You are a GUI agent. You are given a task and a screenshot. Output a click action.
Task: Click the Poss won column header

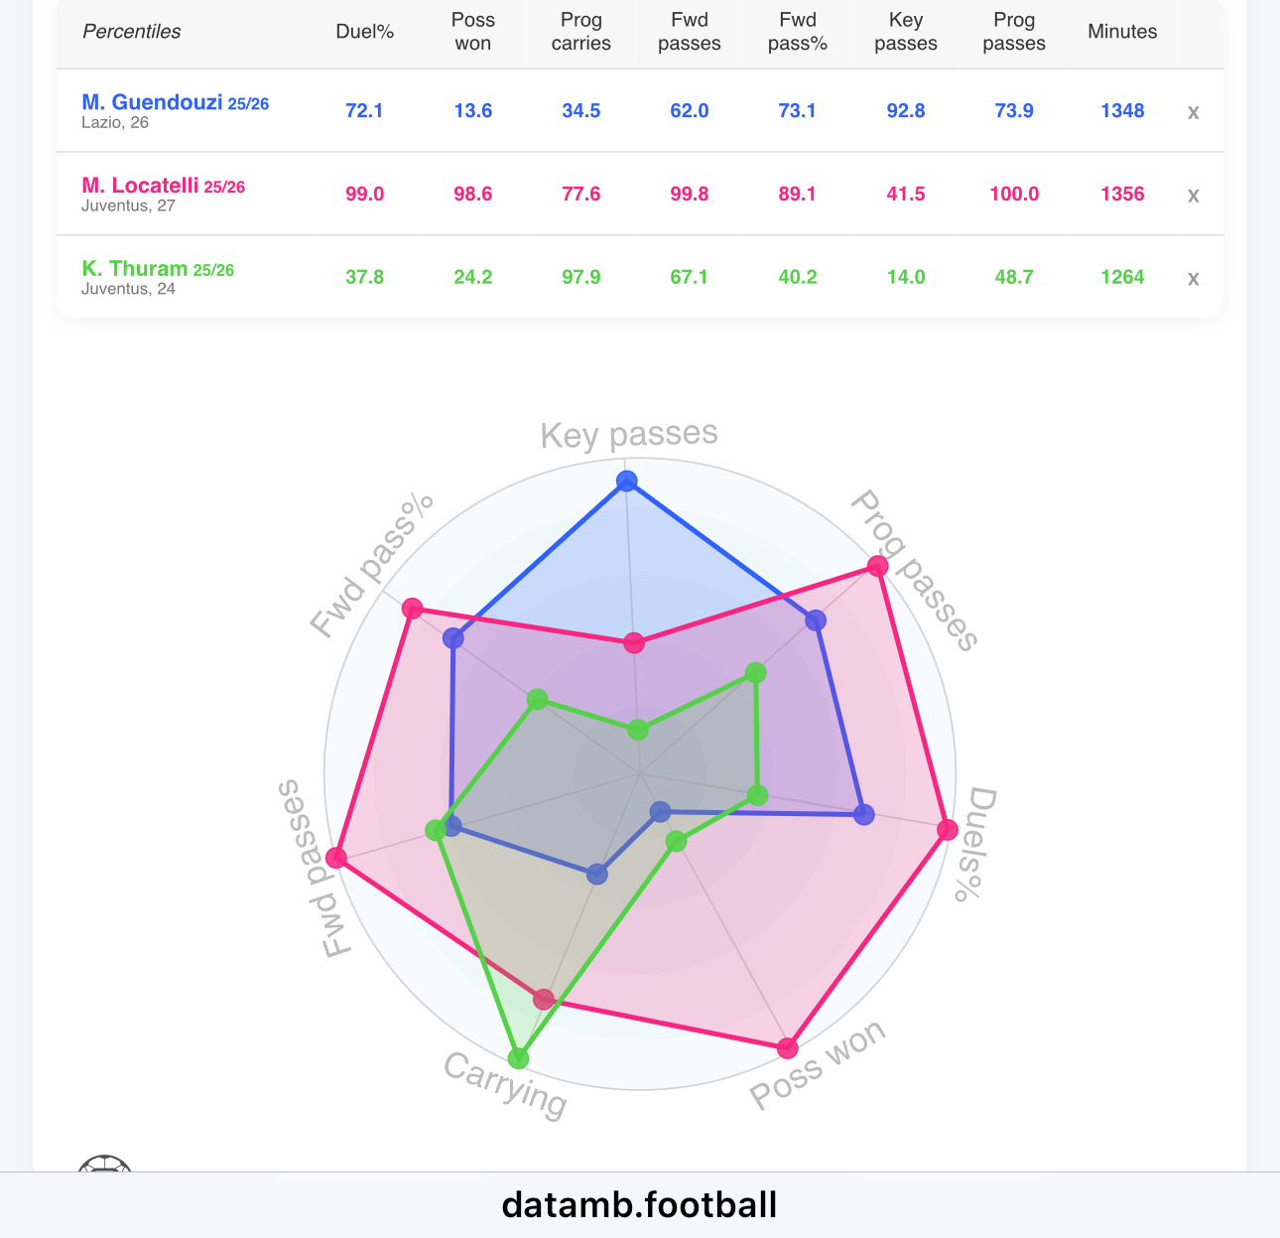(472, 32)
